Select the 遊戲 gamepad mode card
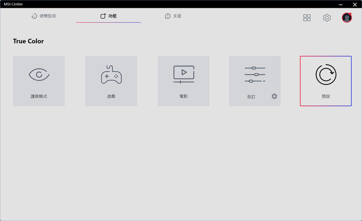362x221 pixels. coord(111,81)
